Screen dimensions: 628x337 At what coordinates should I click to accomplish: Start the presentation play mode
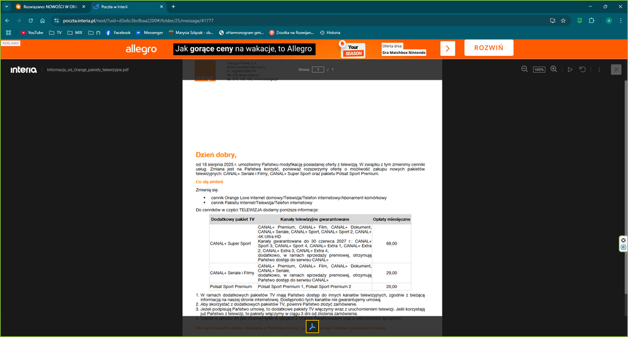coord(570,70)
